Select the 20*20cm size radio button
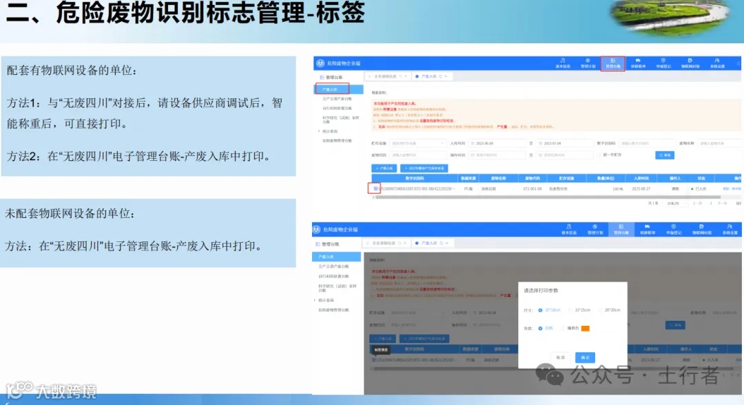 600,310
